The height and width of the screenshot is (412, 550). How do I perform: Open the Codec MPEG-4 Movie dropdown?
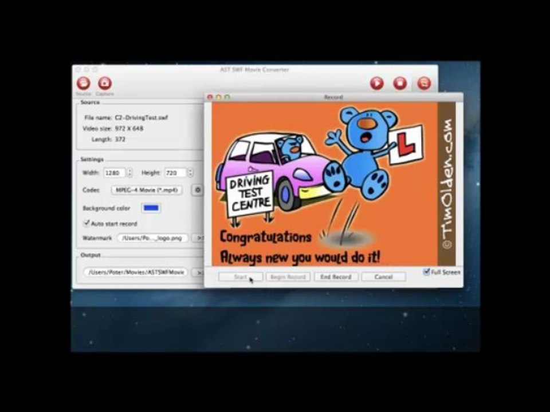pyautogui.click(x=147, y=190)
